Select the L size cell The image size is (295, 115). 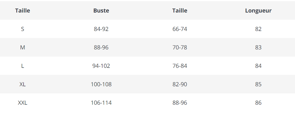22,66
